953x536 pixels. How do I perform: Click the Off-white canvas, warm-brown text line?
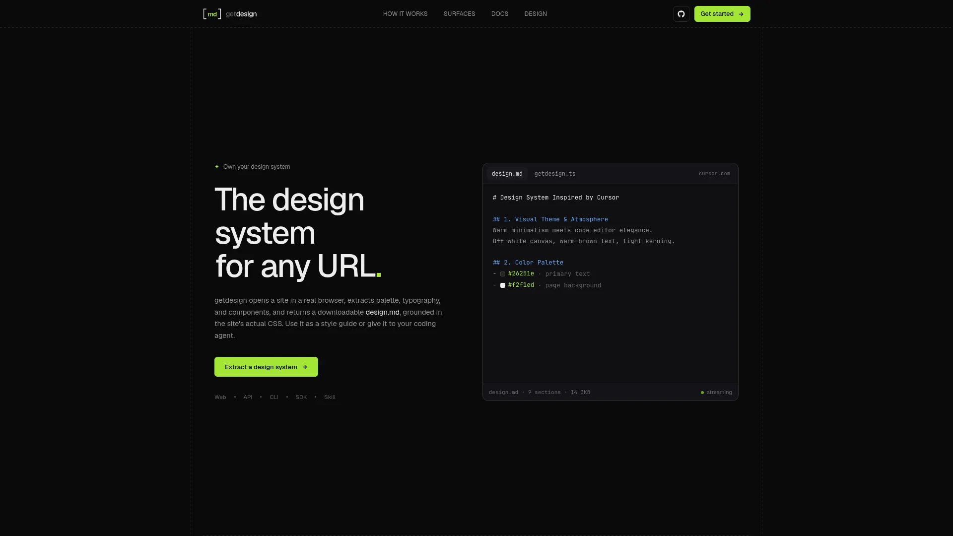point(584,241)
